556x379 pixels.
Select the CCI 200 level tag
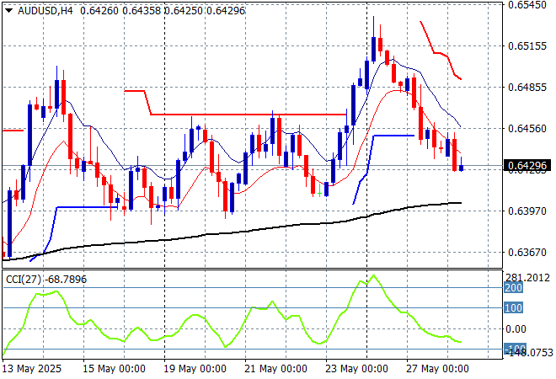coord(514,288)
